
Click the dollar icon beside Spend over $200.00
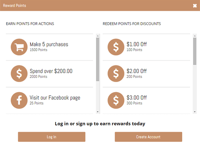click(x=19, y=74)
